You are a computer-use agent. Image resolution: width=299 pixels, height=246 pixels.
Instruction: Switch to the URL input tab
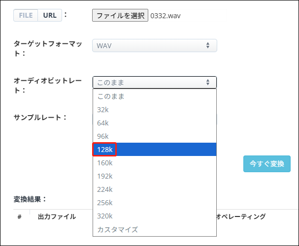[49, 15]
